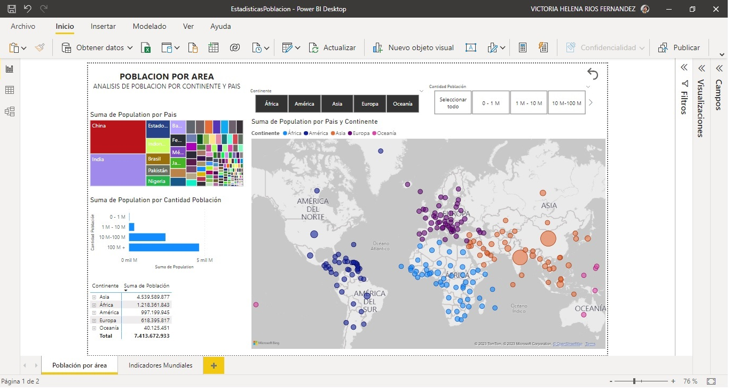Screen dimensions: 732x391
Task: Open Model view from the sidebar
Action: 9,111
